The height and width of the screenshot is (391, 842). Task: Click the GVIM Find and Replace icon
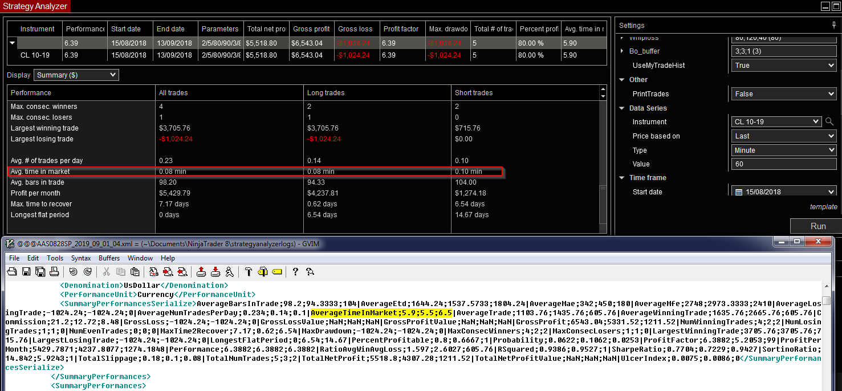point(154,272)
